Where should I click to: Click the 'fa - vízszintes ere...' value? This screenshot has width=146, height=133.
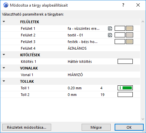tap(84, 28)
